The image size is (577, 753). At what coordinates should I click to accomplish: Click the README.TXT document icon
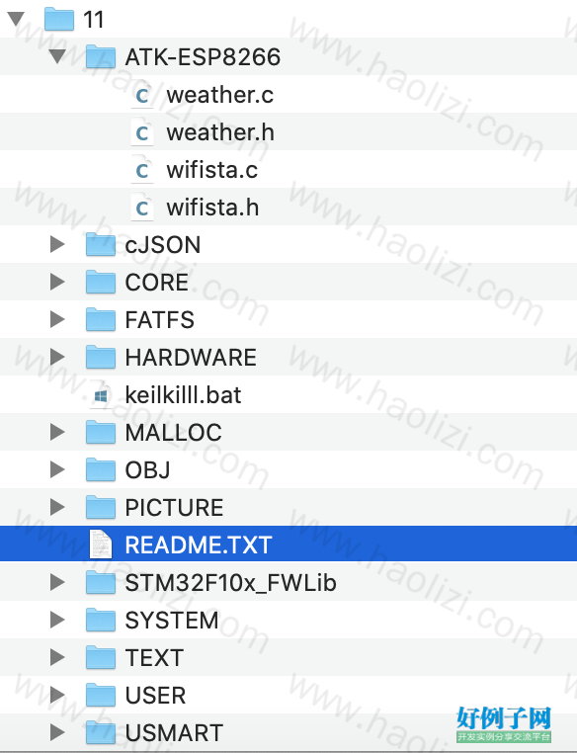(x=101, y=544)
